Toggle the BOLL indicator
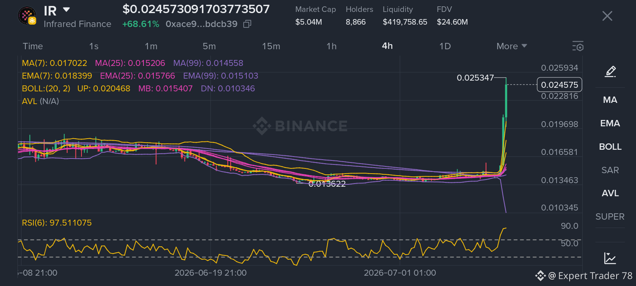Screen dimensions: 636x286 (610, 147)
